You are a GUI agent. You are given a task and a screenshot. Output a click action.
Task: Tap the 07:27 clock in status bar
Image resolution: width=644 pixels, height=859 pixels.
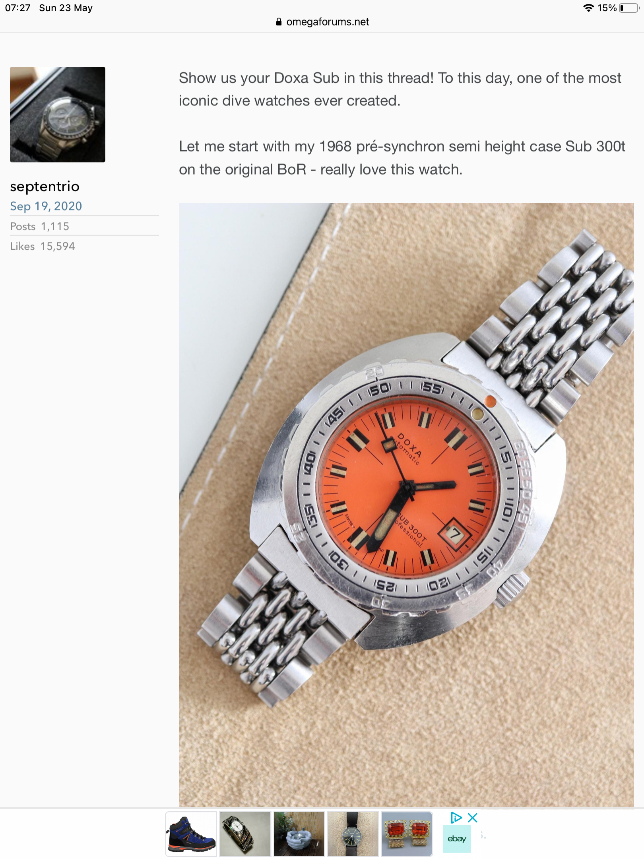[x=18, y=8]
